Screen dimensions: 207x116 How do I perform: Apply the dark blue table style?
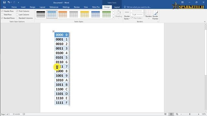(x=96, y=14)
